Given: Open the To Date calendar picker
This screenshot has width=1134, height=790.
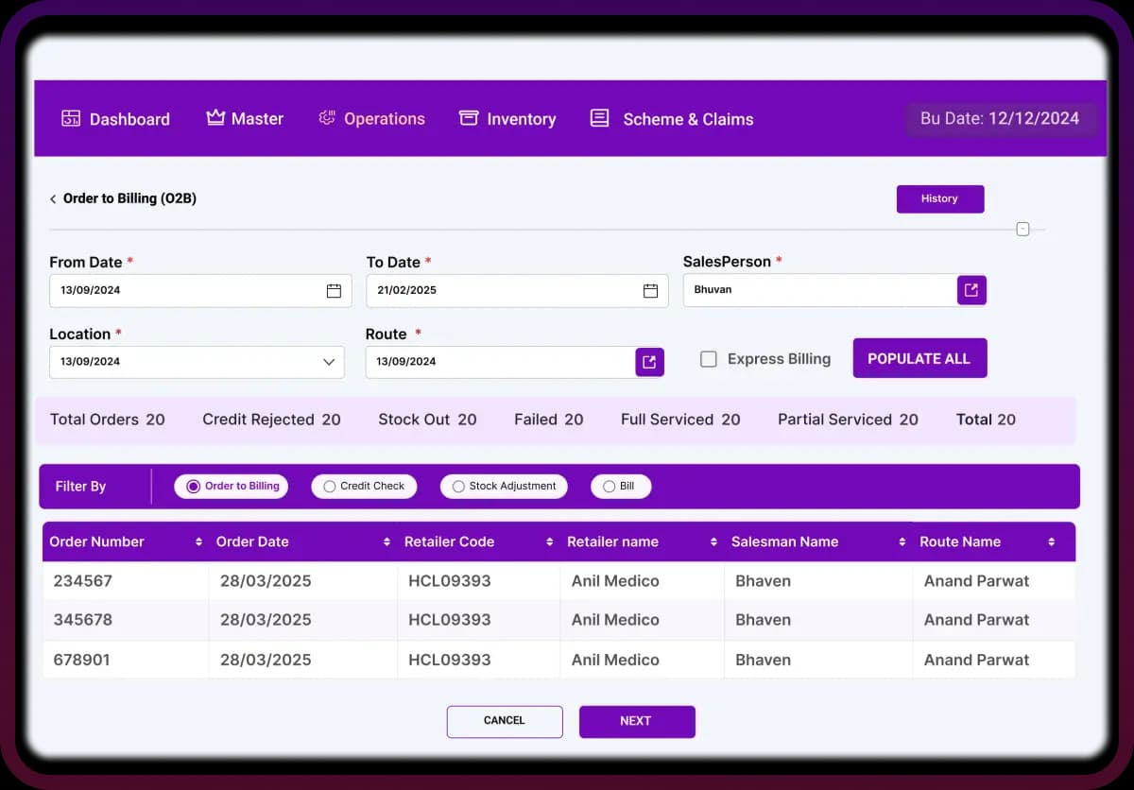Looking at the screenshot, I should 649,290.
